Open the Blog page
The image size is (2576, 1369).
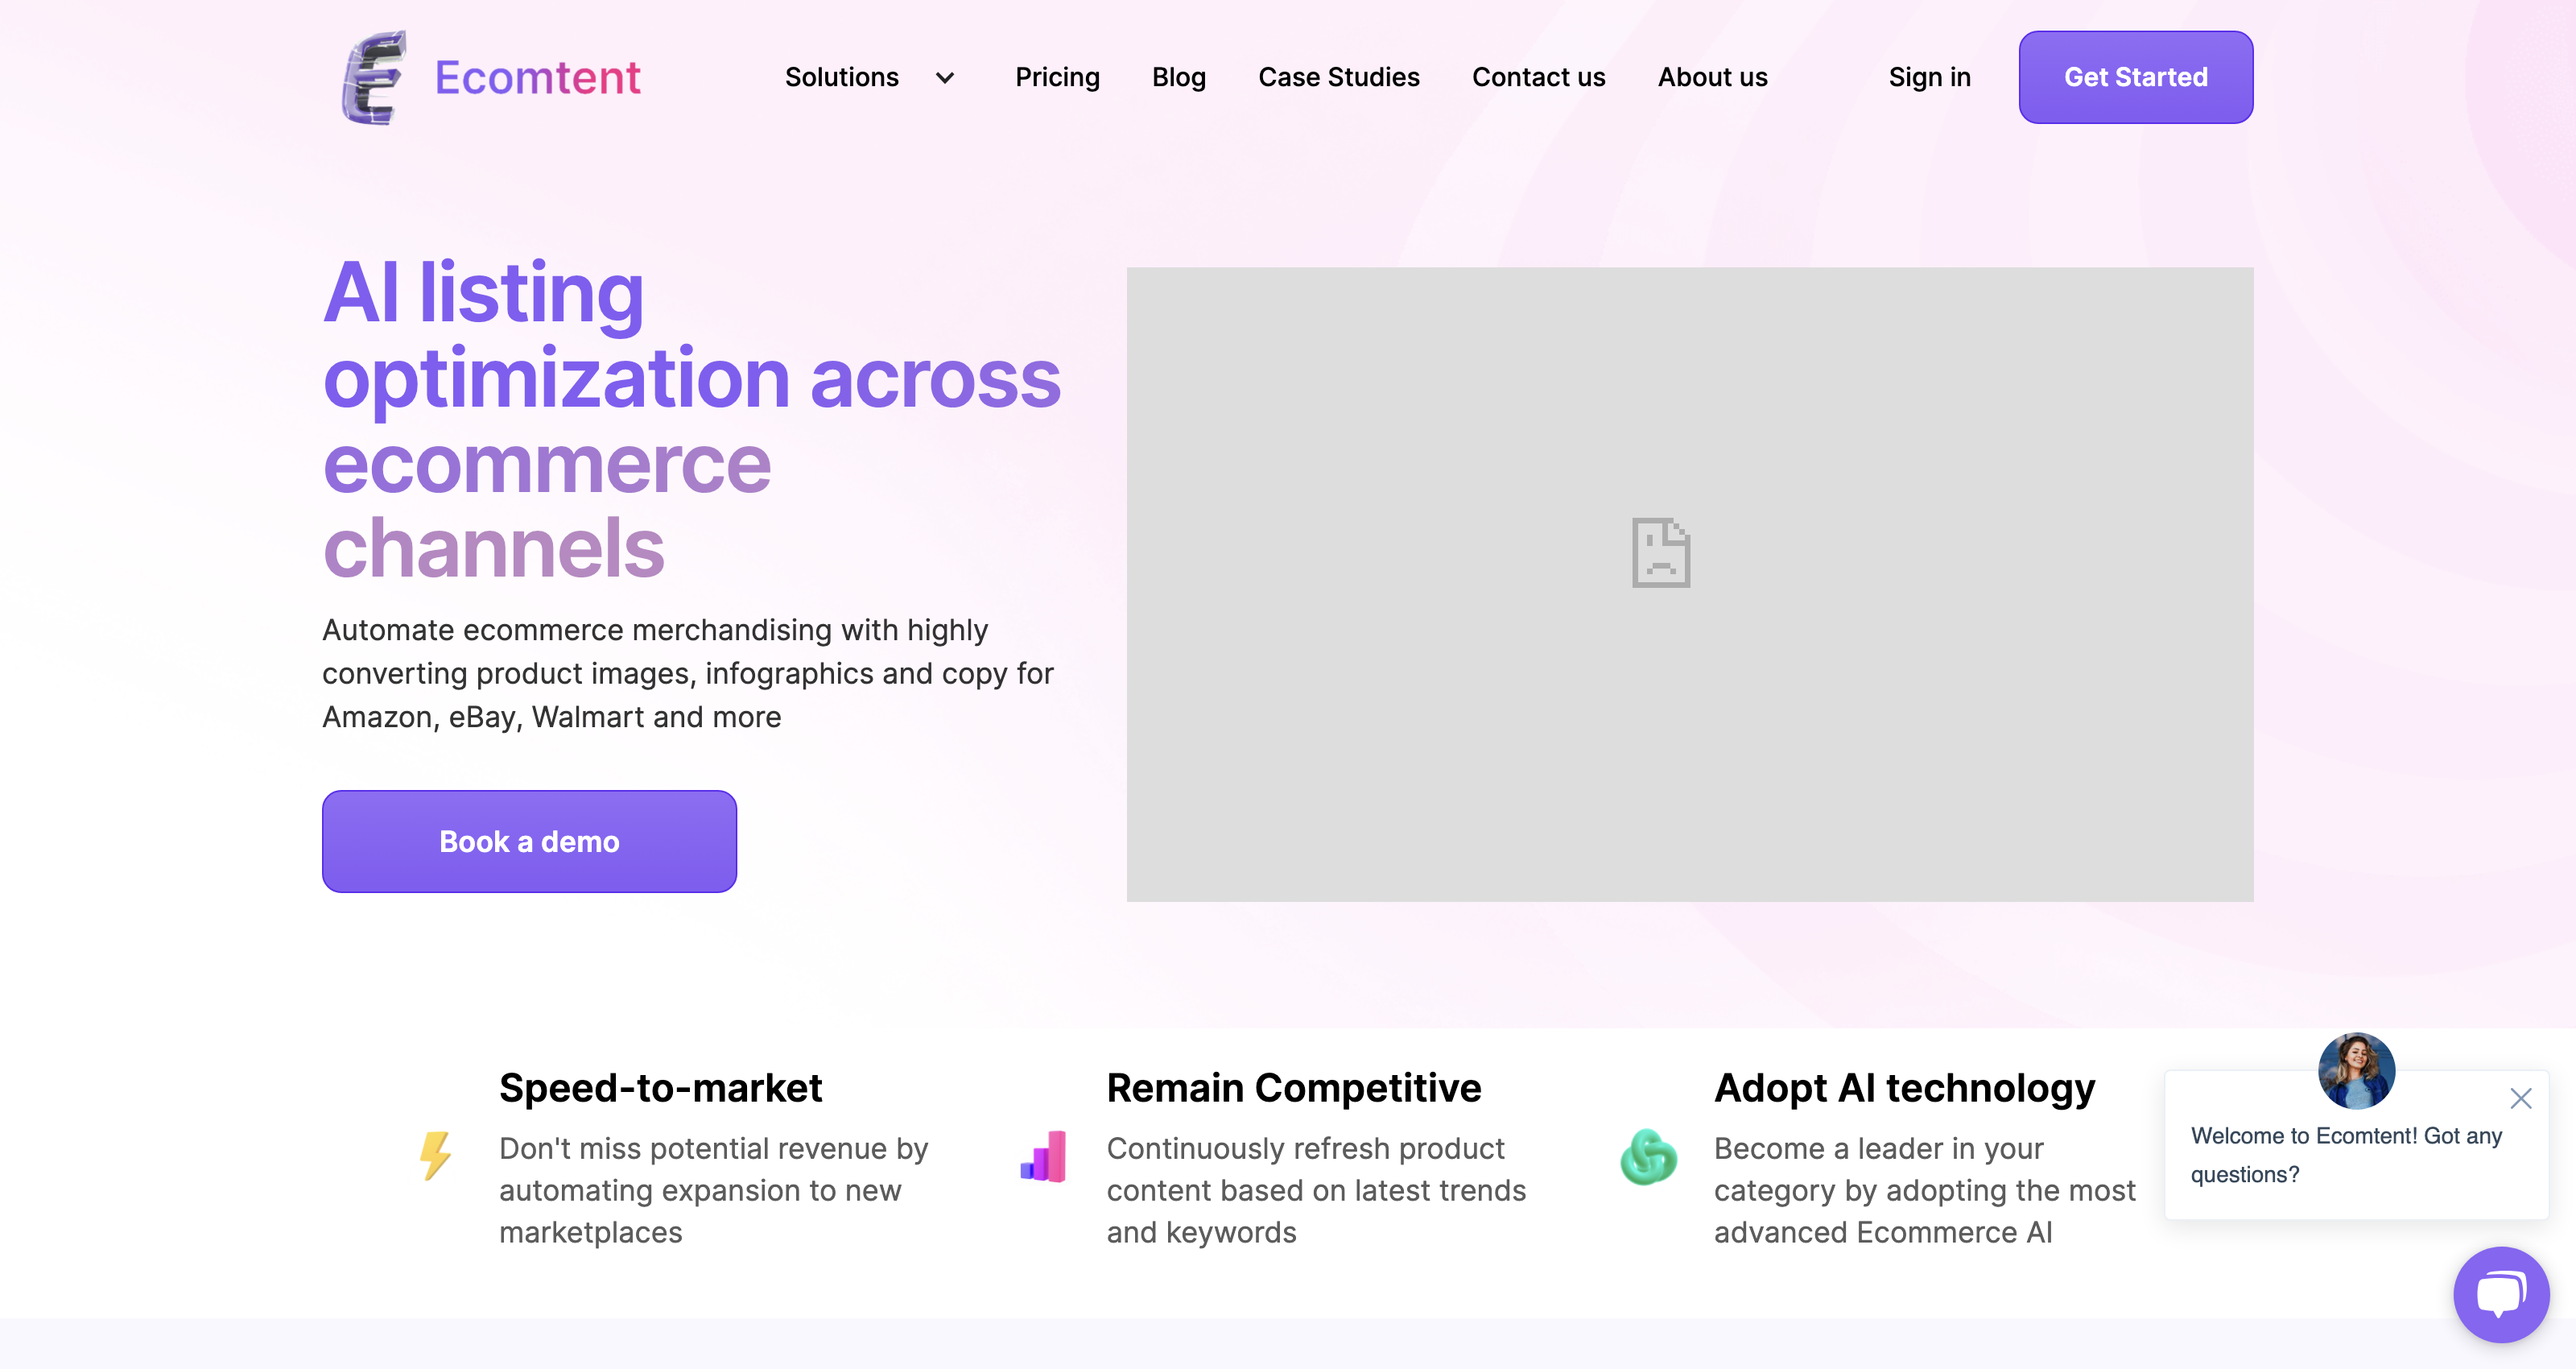[1178, 77]
